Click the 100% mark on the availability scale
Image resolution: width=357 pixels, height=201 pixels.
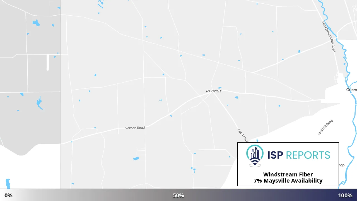(x=345, y=195)
